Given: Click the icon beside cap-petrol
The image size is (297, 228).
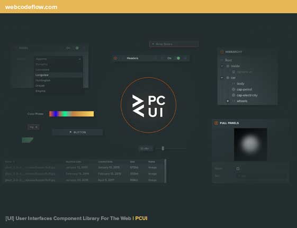Looking at the screenshot, I should tap(233, 89).
